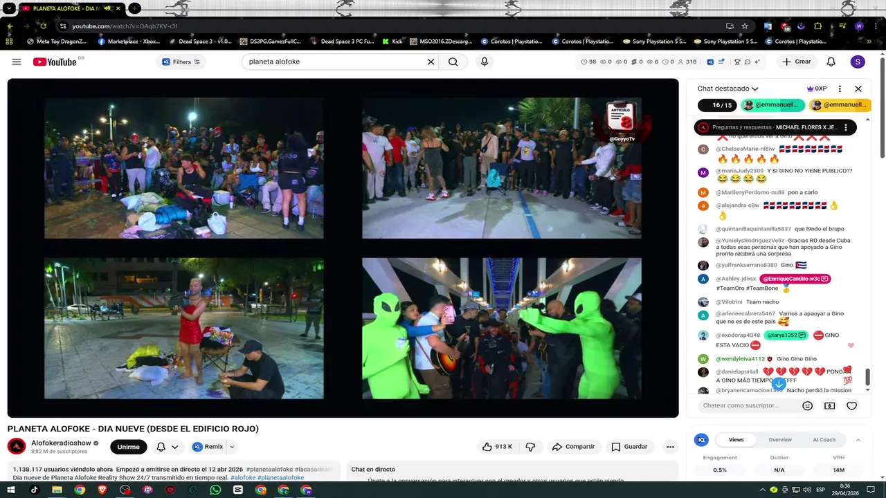Reload the page
886x498 pixels.
tap(43, 26)
